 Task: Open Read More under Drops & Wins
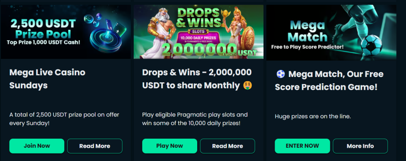(227, 146)
